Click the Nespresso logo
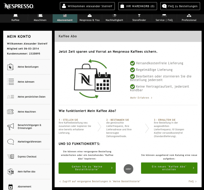 19,6
